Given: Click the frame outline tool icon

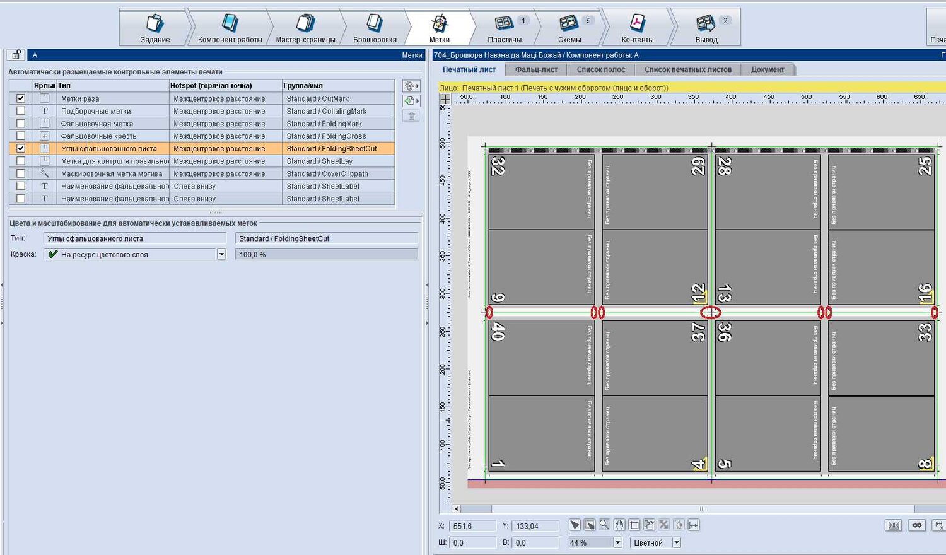Looking at the screenshot, I should (x=634, y=525).
